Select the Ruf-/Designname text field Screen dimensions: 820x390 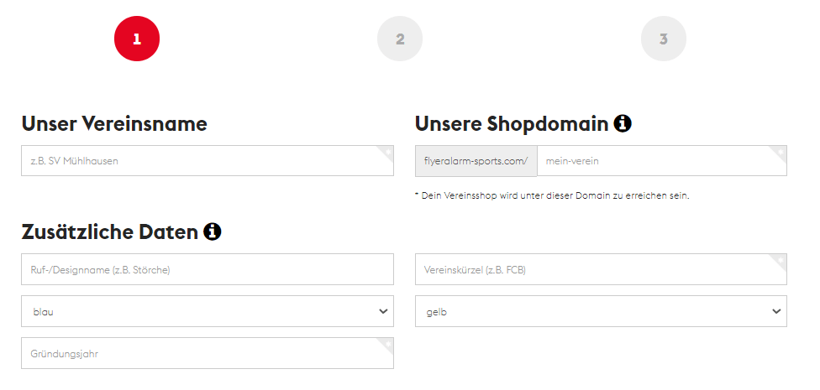tap(208, 269)
